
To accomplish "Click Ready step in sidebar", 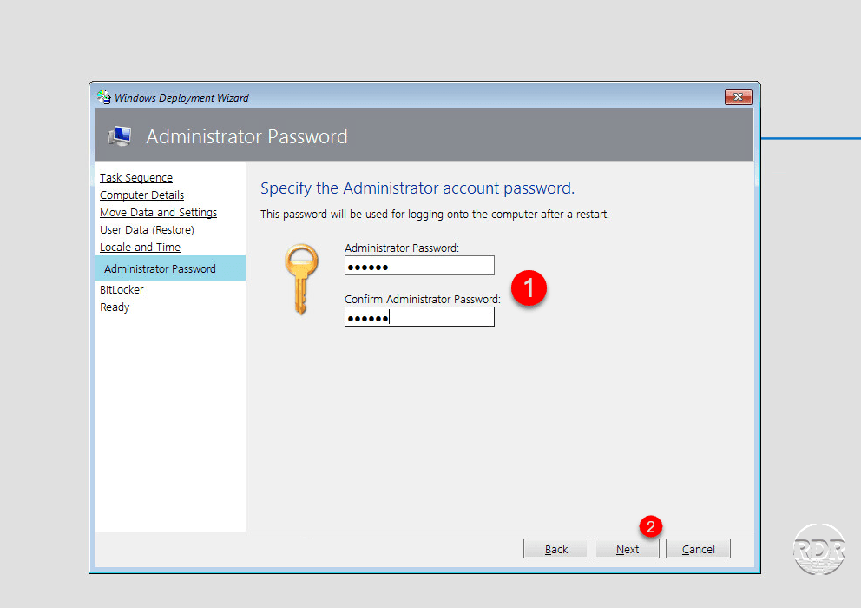I will pyautogui.click(x=115, y=307).
